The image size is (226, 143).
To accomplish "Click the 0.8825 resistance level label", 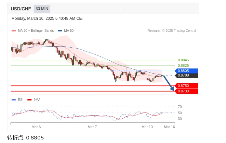I will tap(183, 66).
